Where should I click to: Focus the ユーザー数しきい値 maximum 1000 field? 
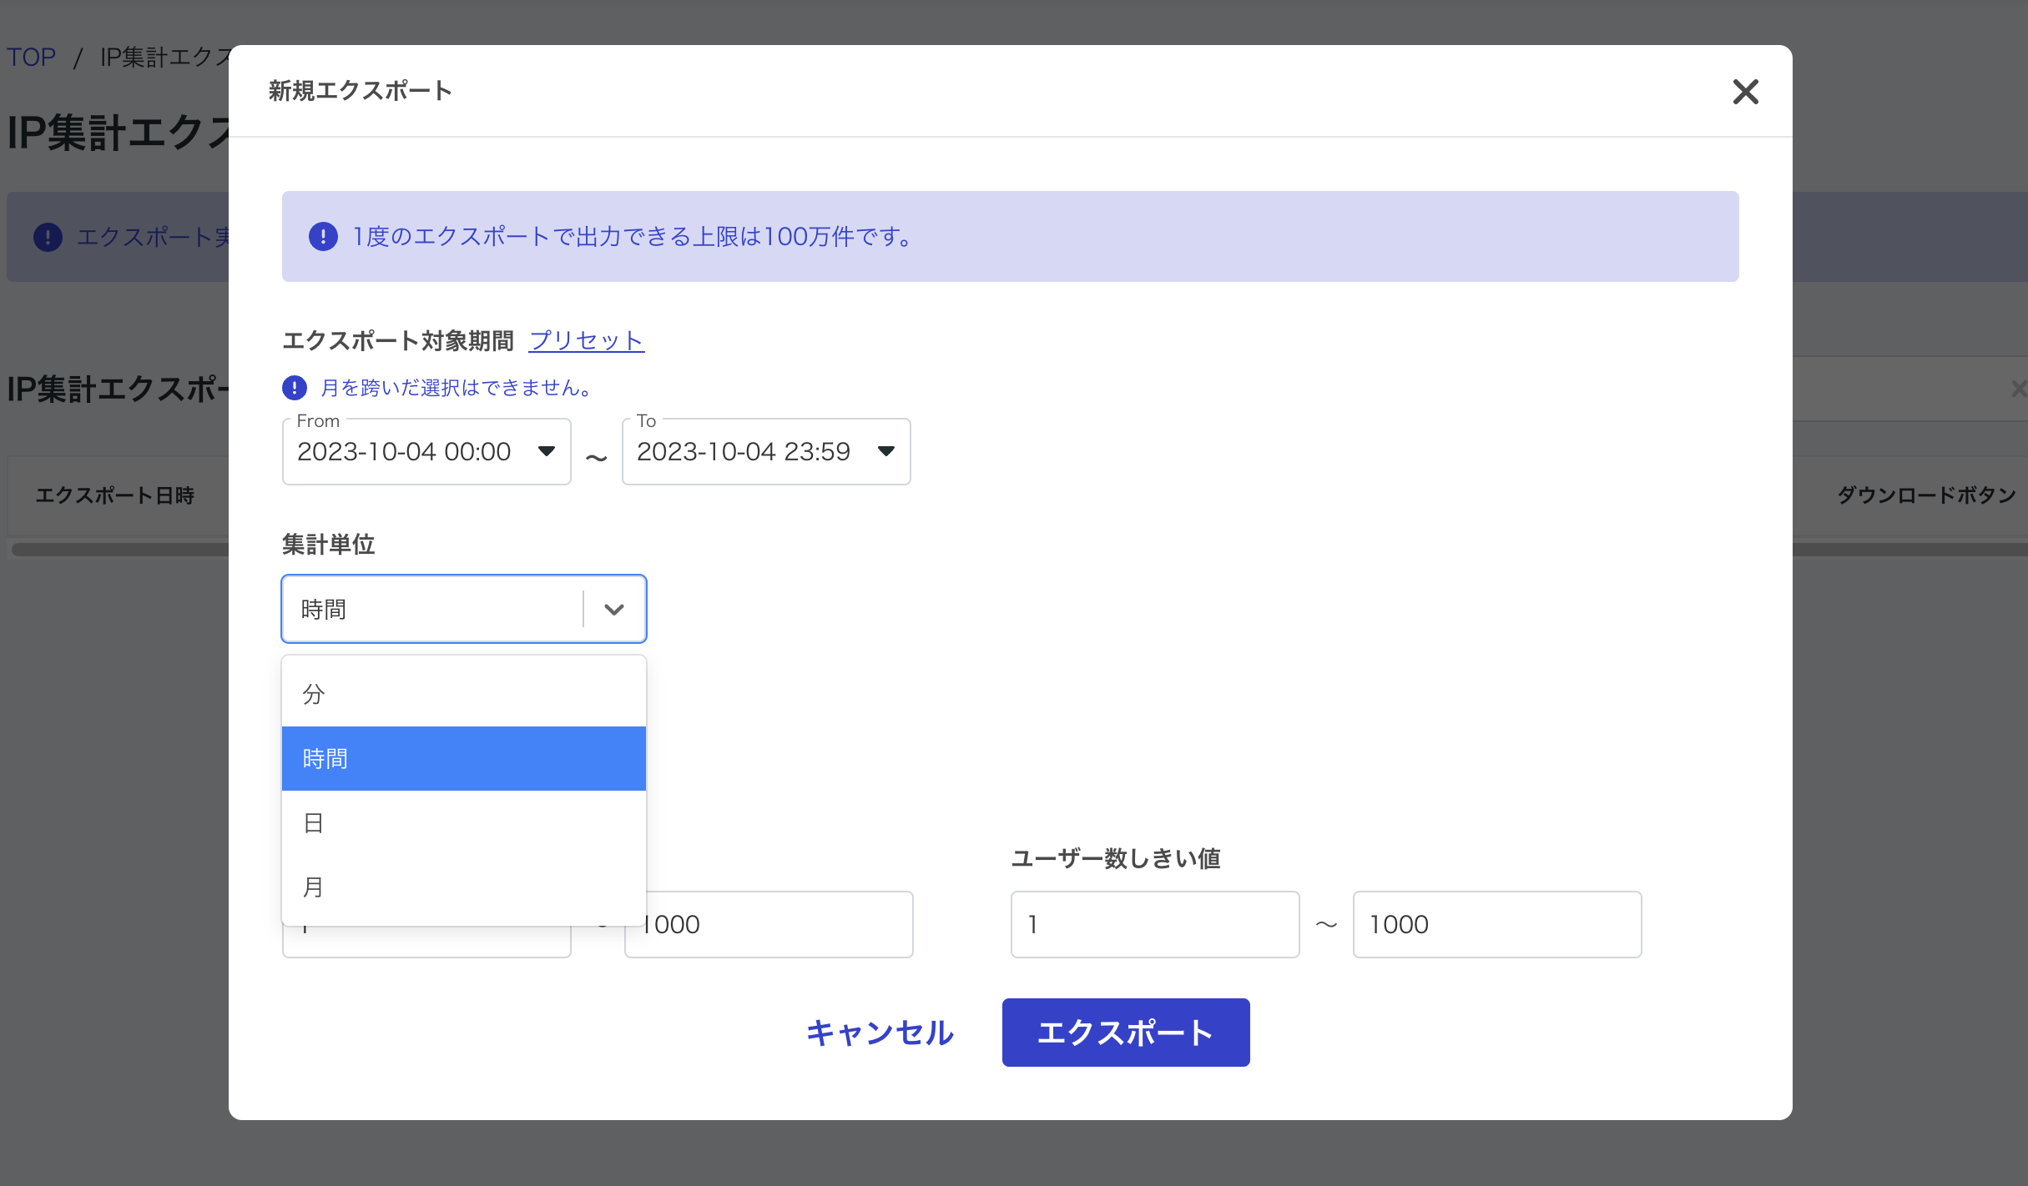tap(1496, 924)
